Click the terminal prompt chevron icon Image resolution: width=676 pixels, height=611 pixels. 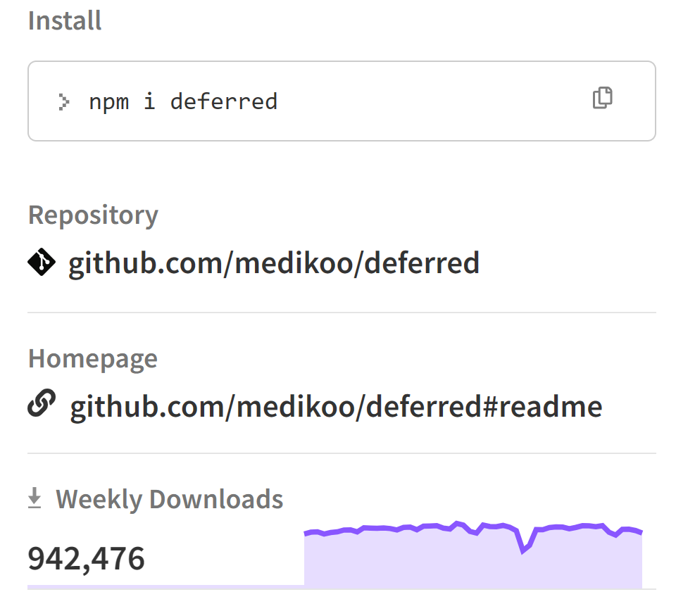coord(64,102)
